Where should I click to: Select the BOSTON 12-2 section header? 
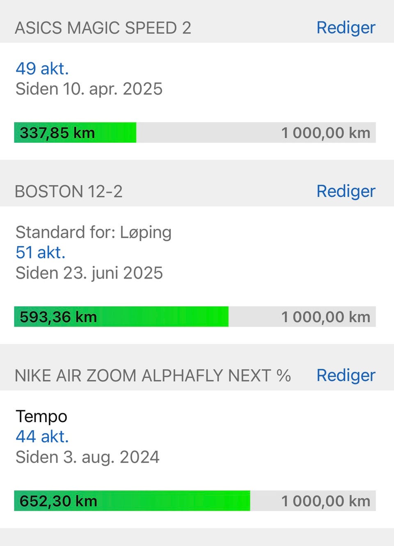[69, 192]
